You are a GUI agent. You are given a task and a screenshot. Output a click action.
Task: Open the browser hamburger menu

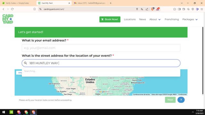click(x=202, y=9)
